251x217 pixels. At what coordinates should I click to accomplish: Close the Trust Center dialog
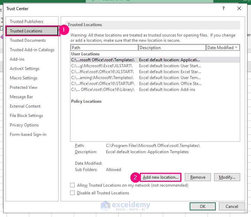point(239,8)
